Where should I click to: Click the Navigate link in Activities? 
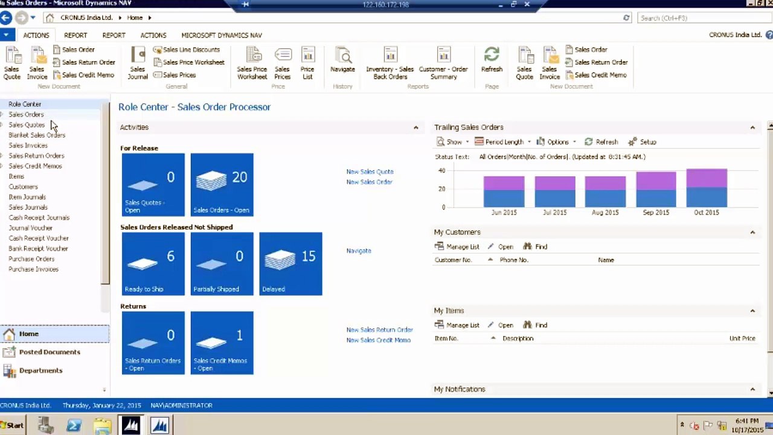click(x=359, y=251)
